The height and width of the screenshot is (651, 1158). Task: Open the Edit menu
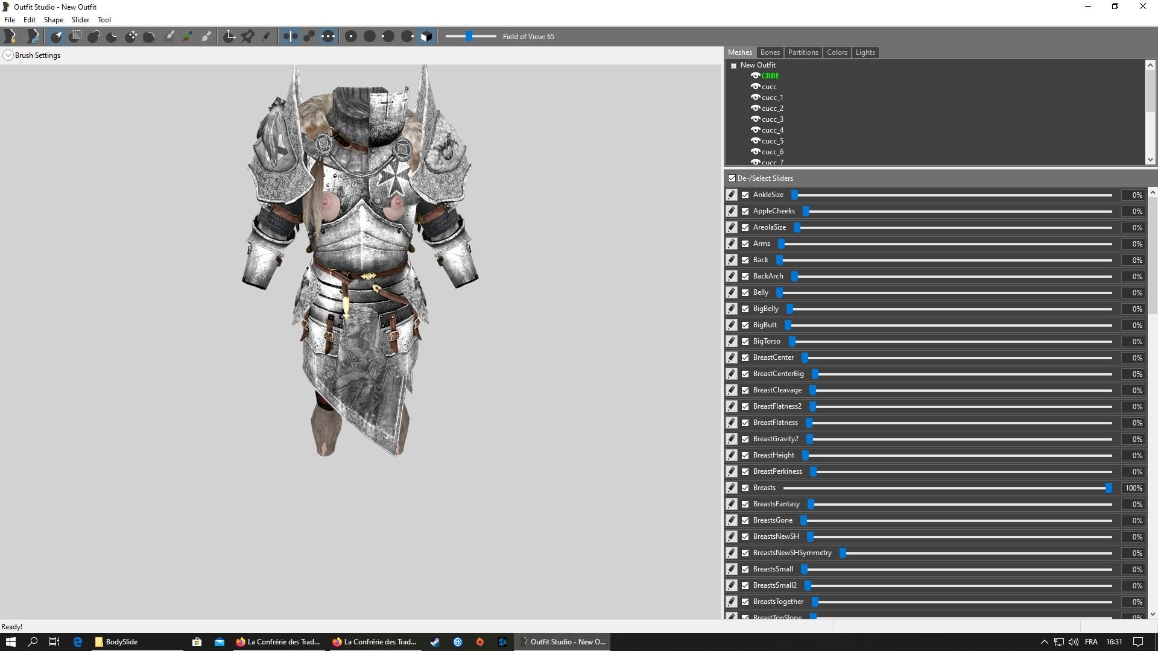pos(30,20)
